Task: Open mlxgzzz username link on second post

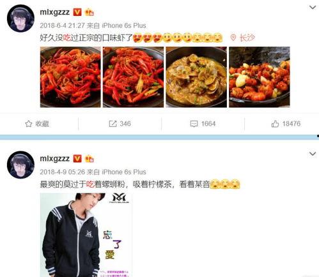Action: coord(55,158)
